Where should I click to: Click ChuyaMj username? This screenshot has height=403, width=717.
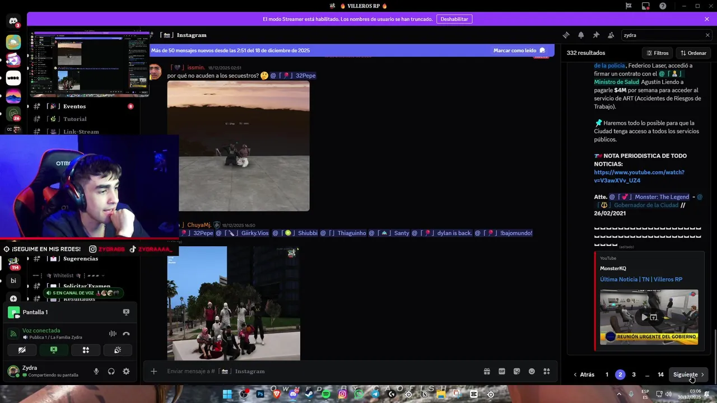pos(199,225)
